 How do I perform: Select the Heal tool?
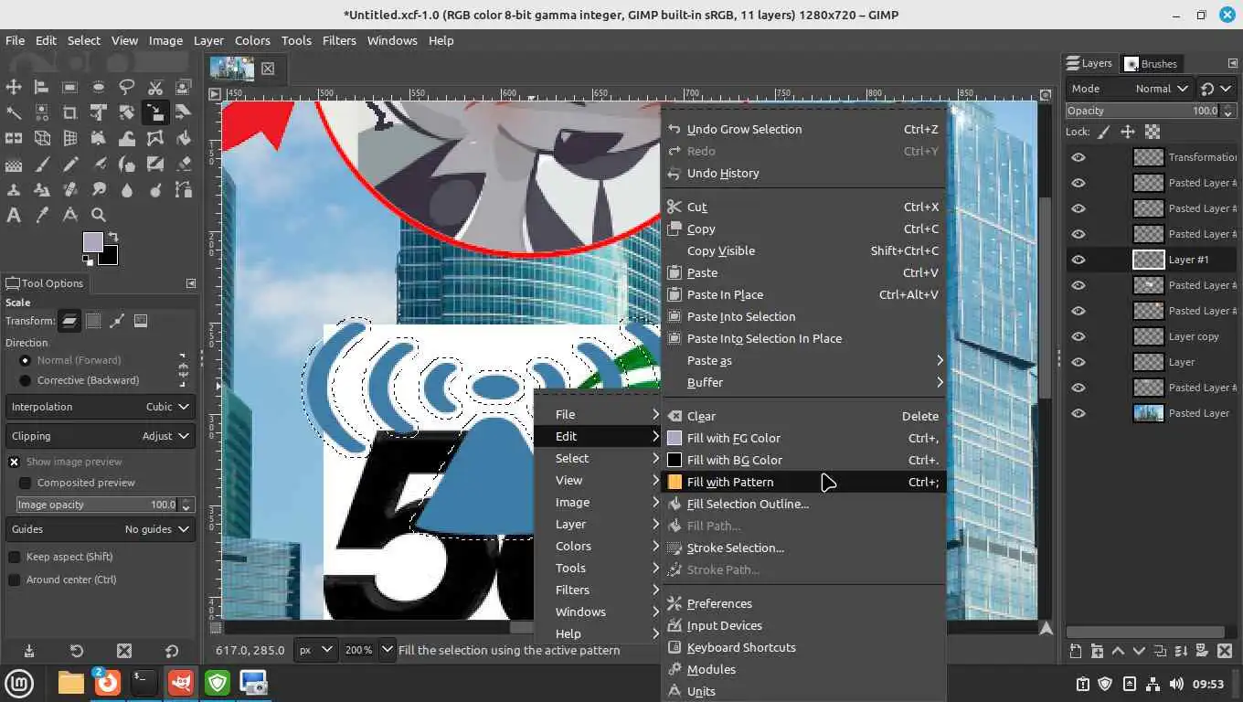[x=69, y=189]
